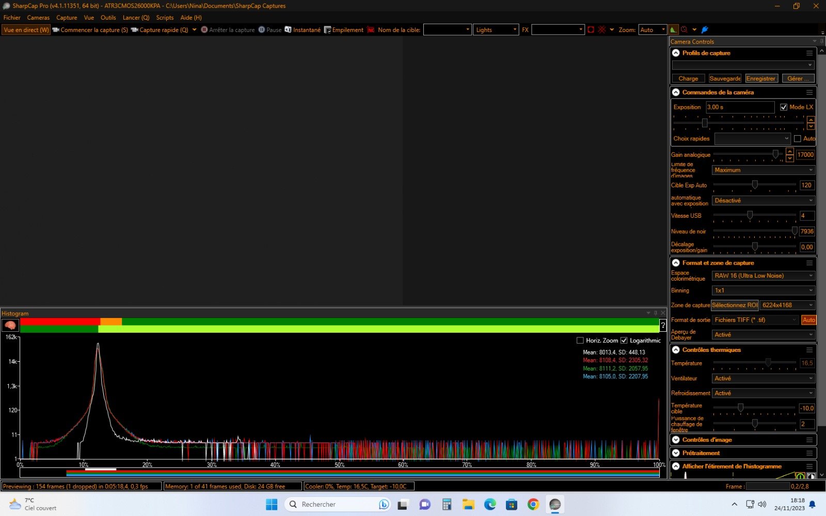Image resolution: width=826 pixels, height=516 pixels.
Task: Open the RAW 16 color space dropdown
Action: [763, 276]
